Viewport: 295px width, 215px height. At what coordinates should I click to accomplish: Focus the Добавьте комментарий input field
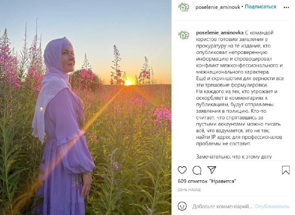[x=222, y=207]
